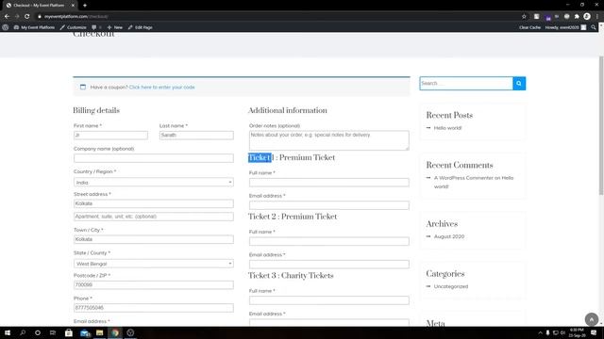Click the address bar URL
Viewport: 604px width, 339px height.
click(75, 17)
